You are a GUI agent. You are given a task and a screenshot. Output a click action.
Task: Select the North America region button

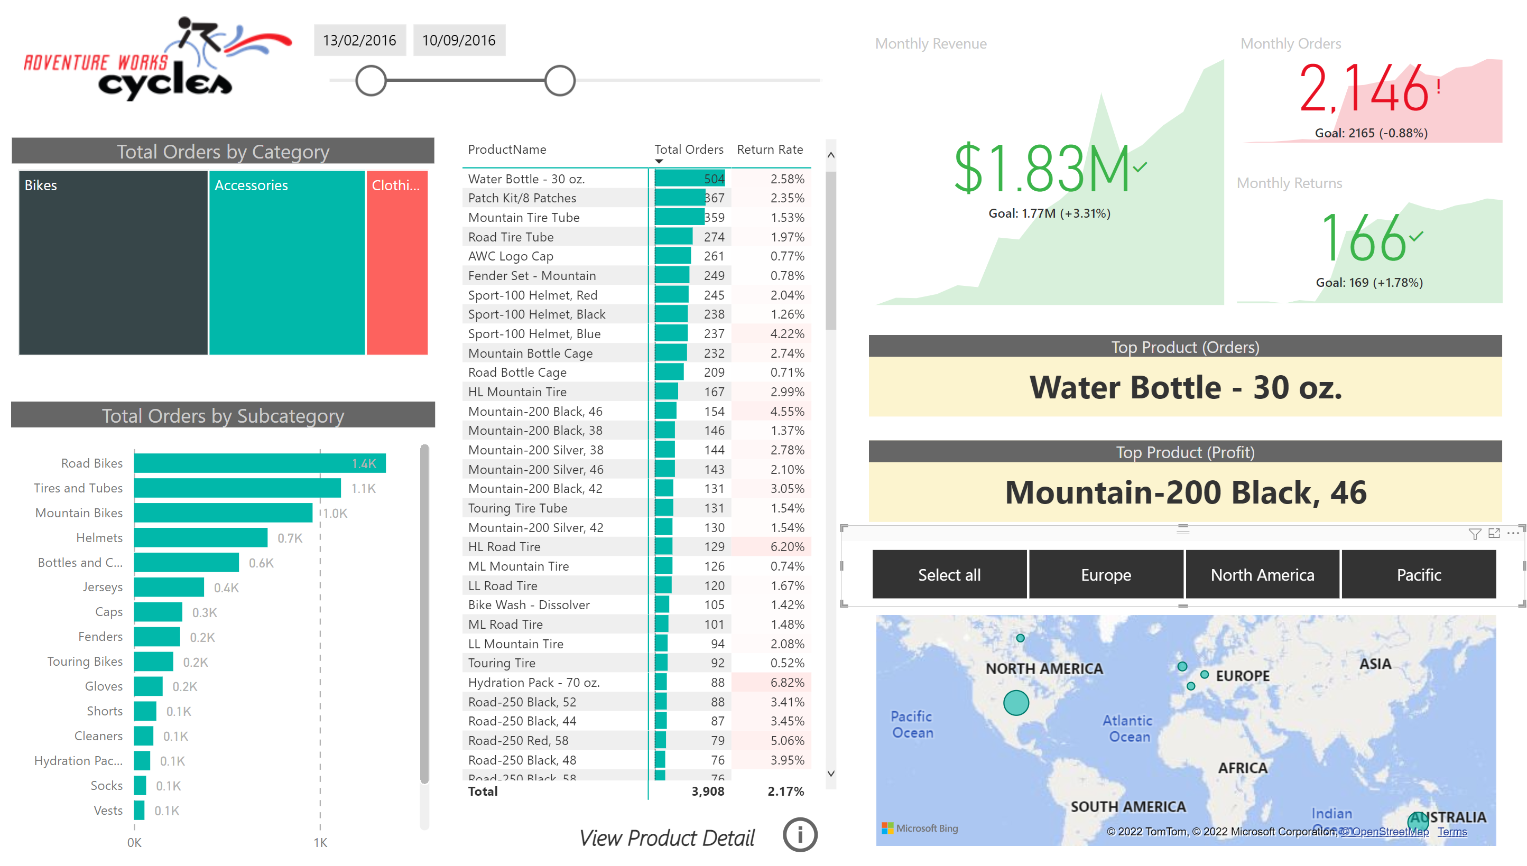click(x=1262, y=574)
